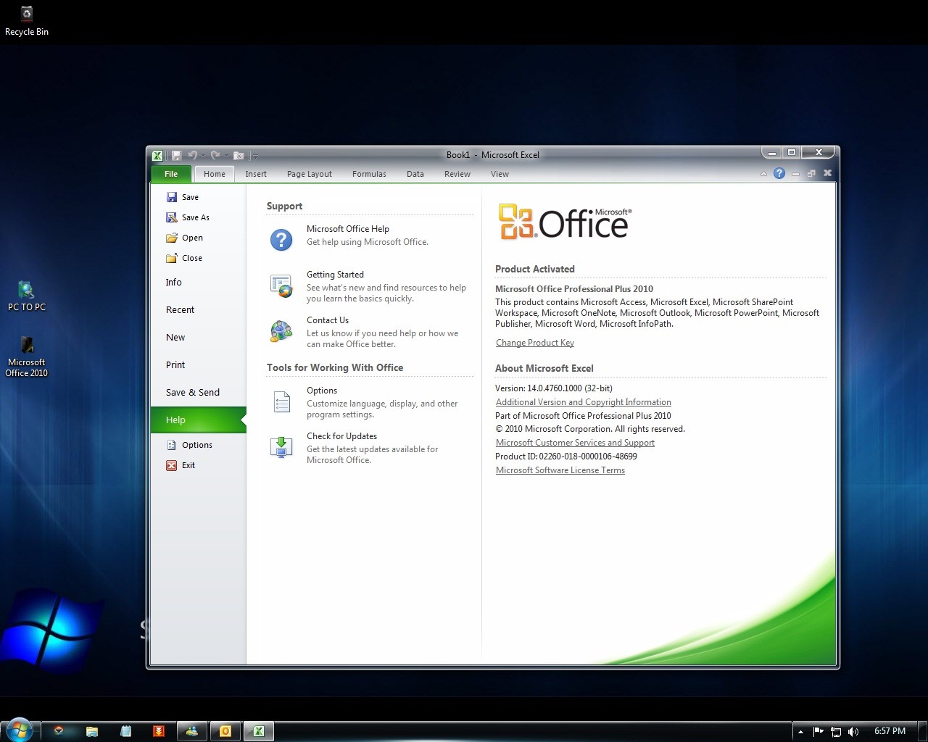Click the Excel button on the taskbar
The width and height of the screenshot is (928, 742).
259,731
